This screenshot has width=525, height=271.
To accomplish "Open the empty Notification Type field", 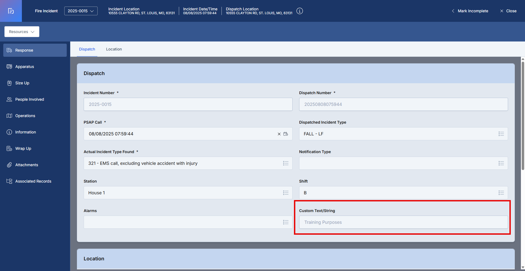I will click(404, 163).
